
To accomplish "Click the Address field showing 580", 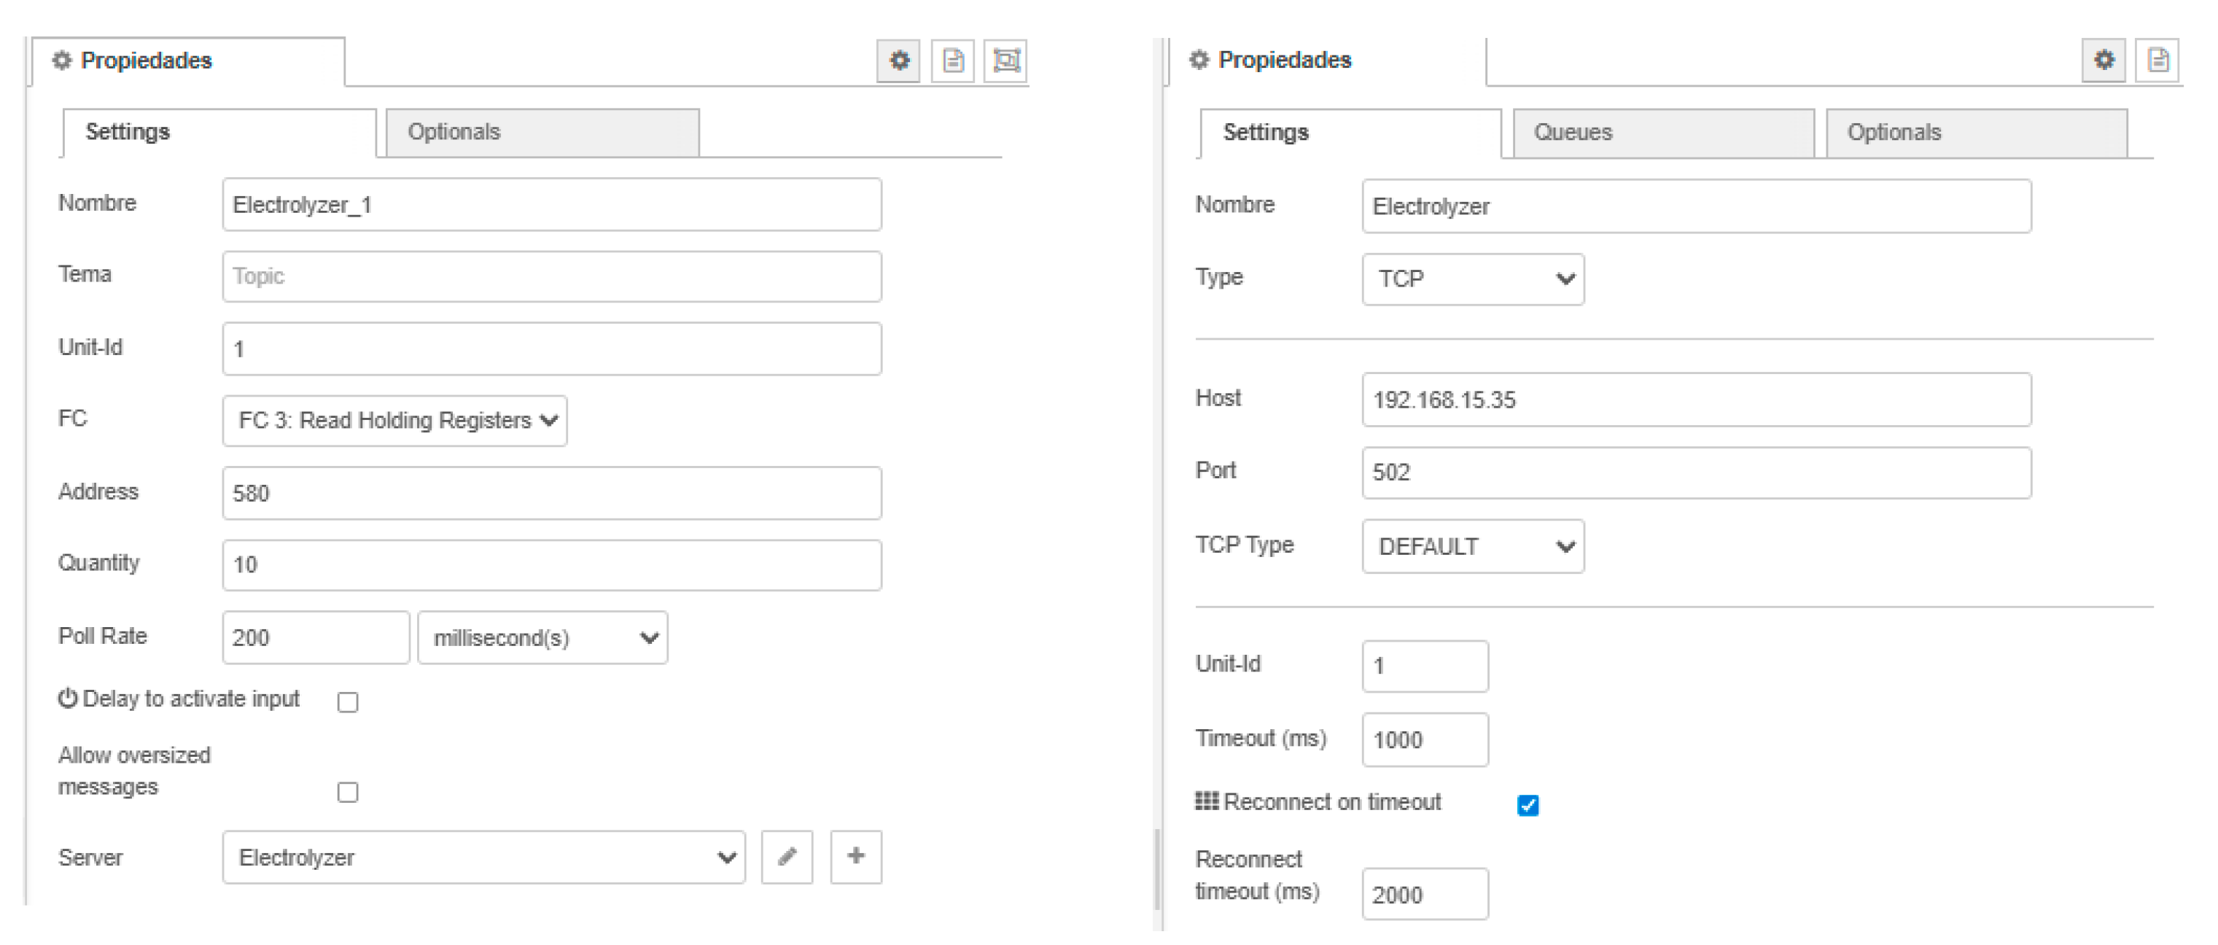I will pos(552,493).
